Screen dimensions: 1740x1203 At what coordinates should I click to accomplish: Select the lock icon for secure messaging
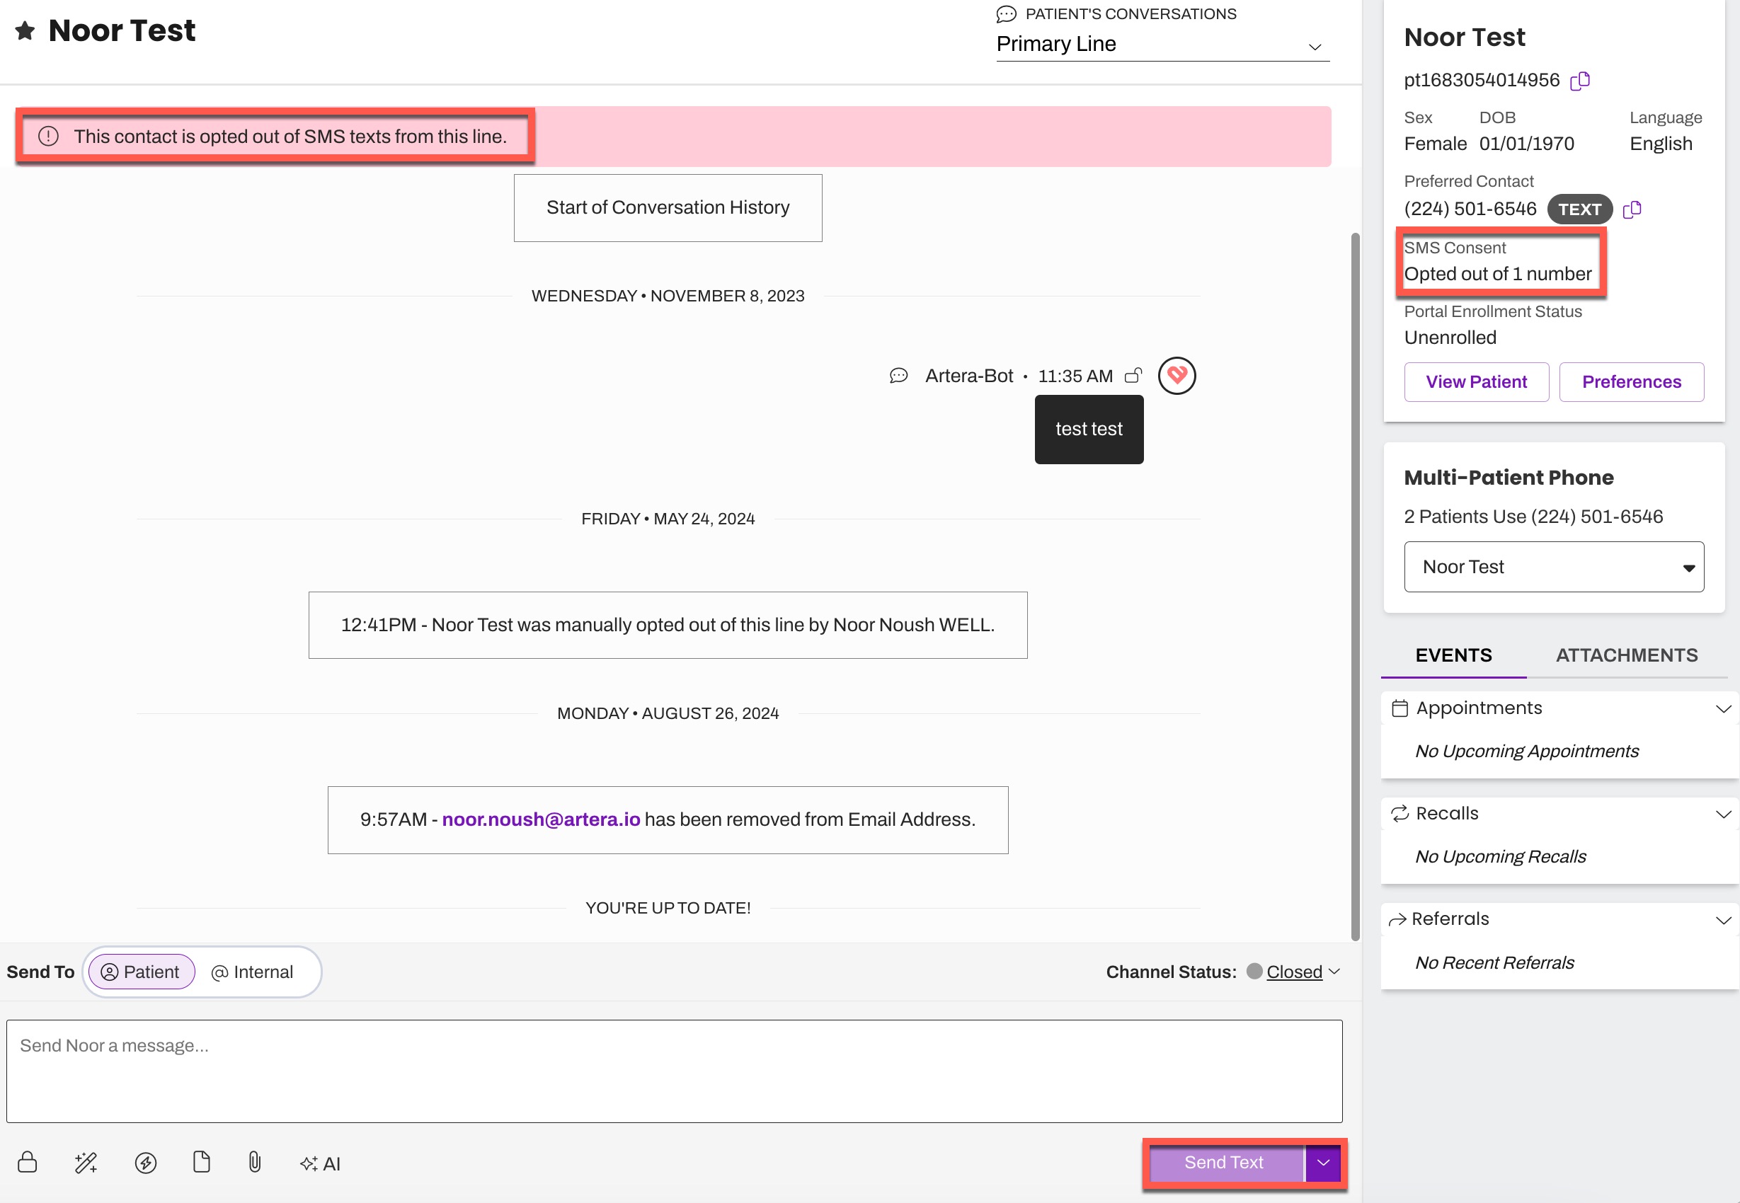pos(27,1163)
